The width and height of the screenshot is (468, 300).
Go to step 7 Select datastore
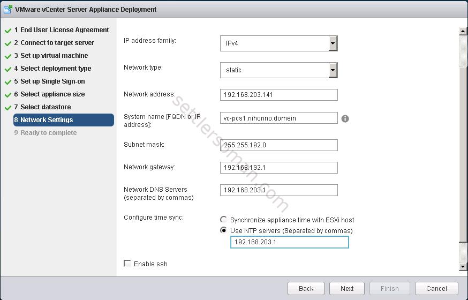(42, 107)
